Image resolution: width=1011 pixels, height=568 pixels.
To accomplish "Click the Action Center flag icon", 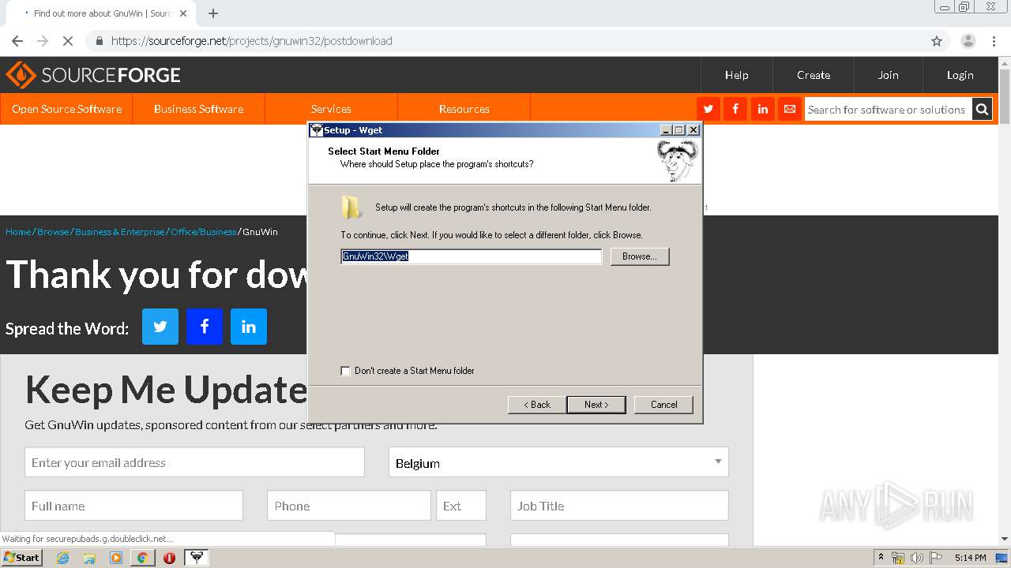I will (x=935, y=558).
